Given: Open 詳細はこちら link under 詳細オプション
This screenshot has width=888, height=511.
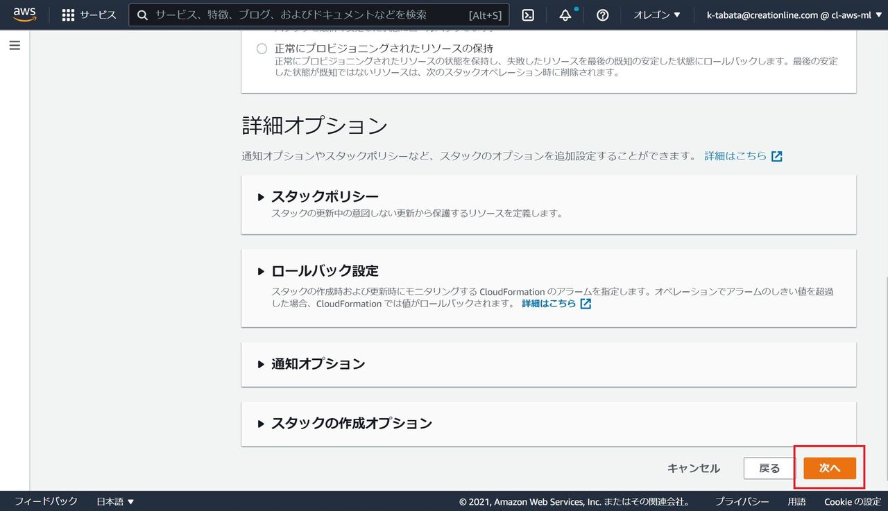Looking at the screenshot, I should coord(743,156).
